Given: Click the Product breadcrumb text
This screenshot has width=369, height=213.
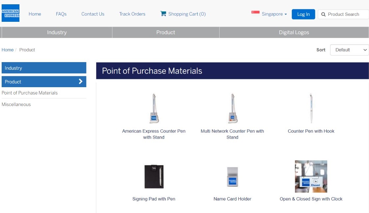Looking at the screenshot, I should click(x=27, y=50).
